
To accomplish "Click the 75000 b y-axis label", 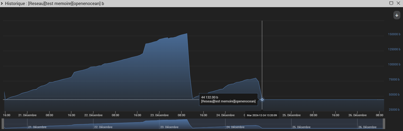I will click(x=394, y=80).
